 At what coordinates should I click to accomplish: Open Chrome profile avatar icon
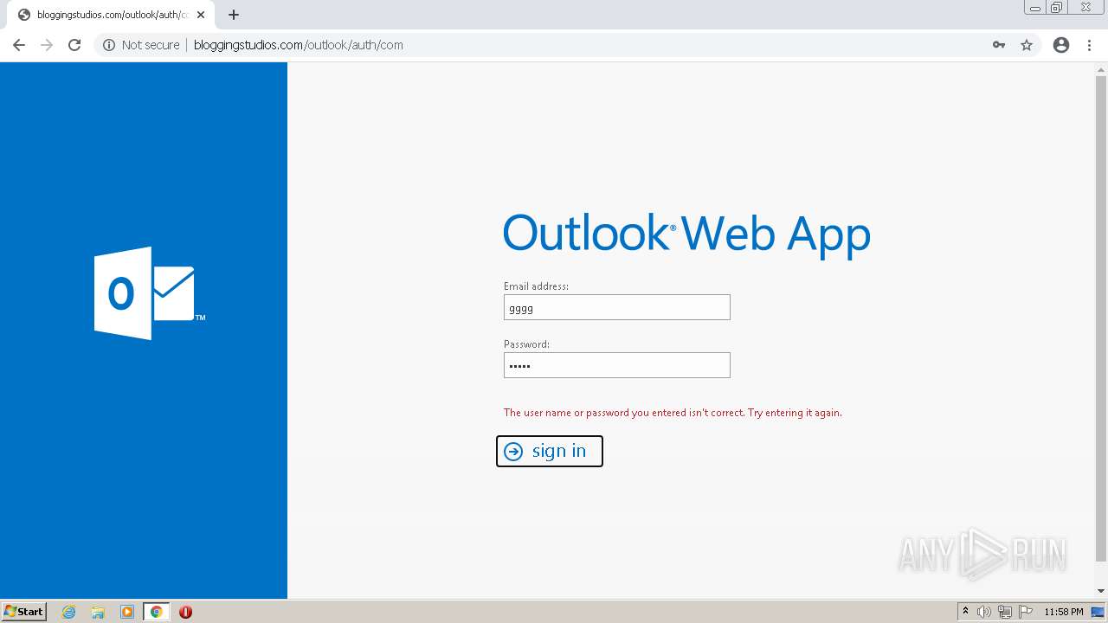(x=1061, y=45)
